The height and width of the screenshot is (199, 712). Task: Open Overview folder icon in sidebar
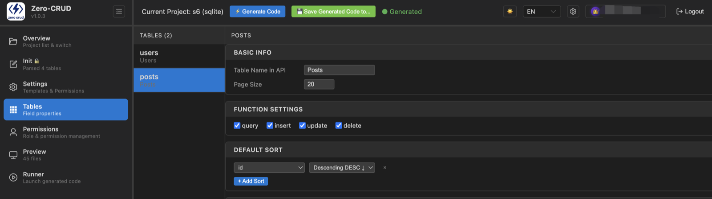pyautogui.click(x=13, y=41)
